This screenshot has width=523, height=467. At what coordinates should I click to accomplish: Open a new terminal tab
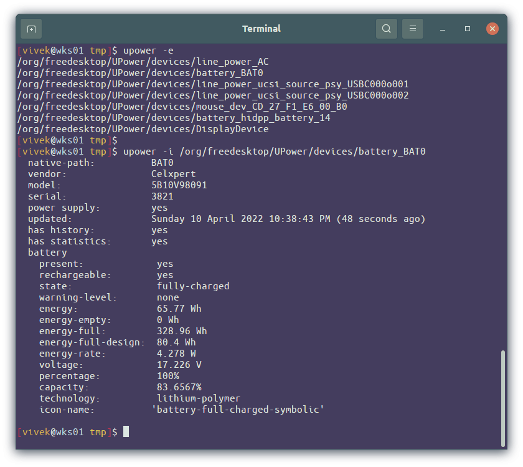pos(31,29)
